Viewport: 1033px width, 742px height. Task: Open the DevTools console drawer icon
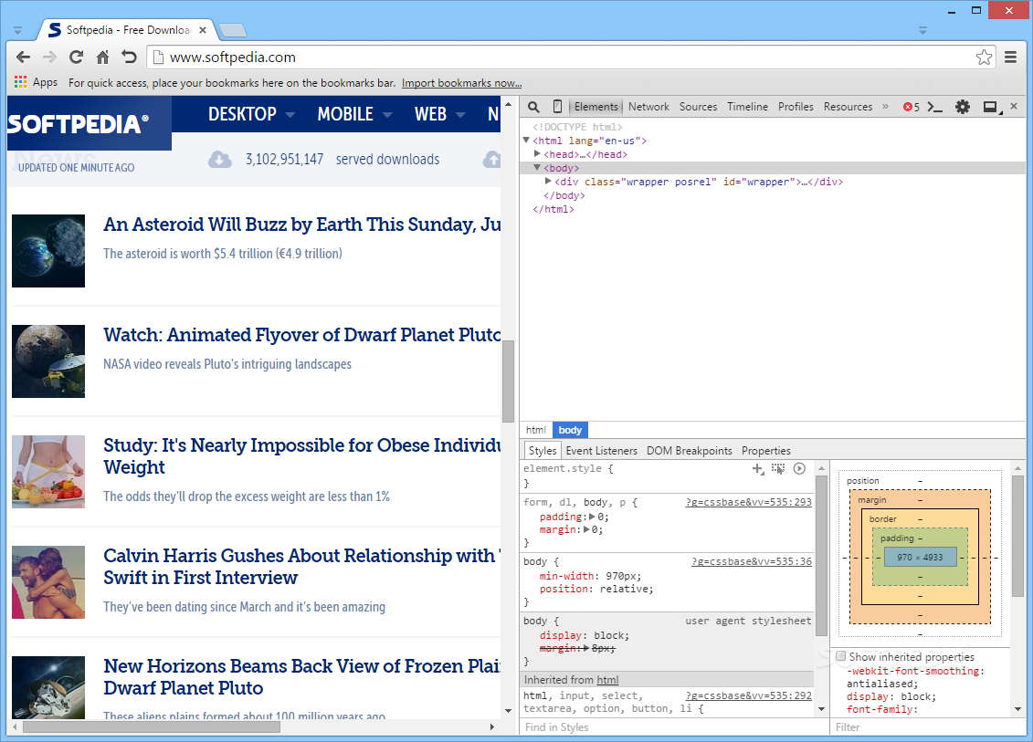935,107
